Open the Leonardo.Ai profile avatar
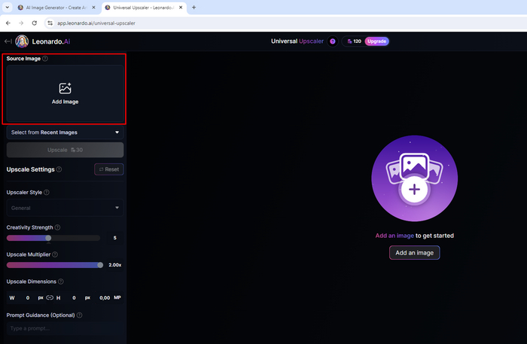This screenshot has height=344, width=527. pos(22,41)
